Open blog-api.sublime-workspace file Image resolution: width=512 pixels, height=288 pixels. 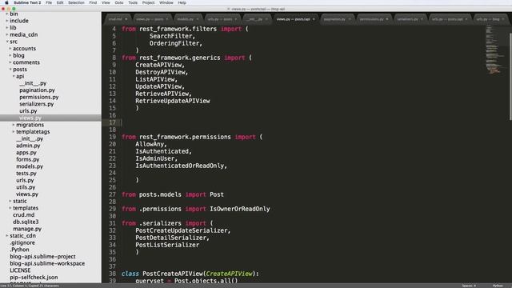coord(47,263)
